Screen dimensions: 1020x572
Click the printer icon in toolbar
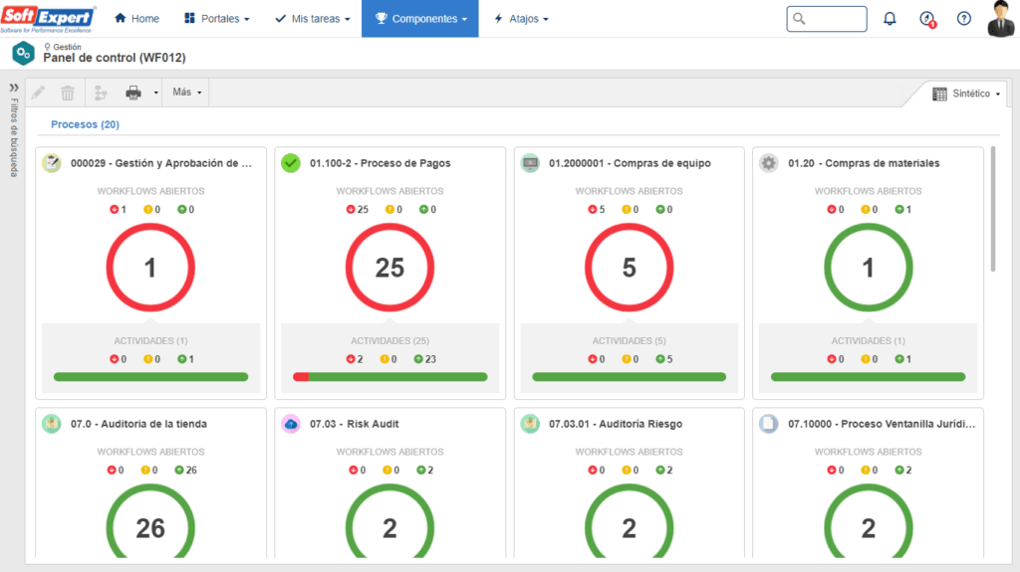(133, 93)
